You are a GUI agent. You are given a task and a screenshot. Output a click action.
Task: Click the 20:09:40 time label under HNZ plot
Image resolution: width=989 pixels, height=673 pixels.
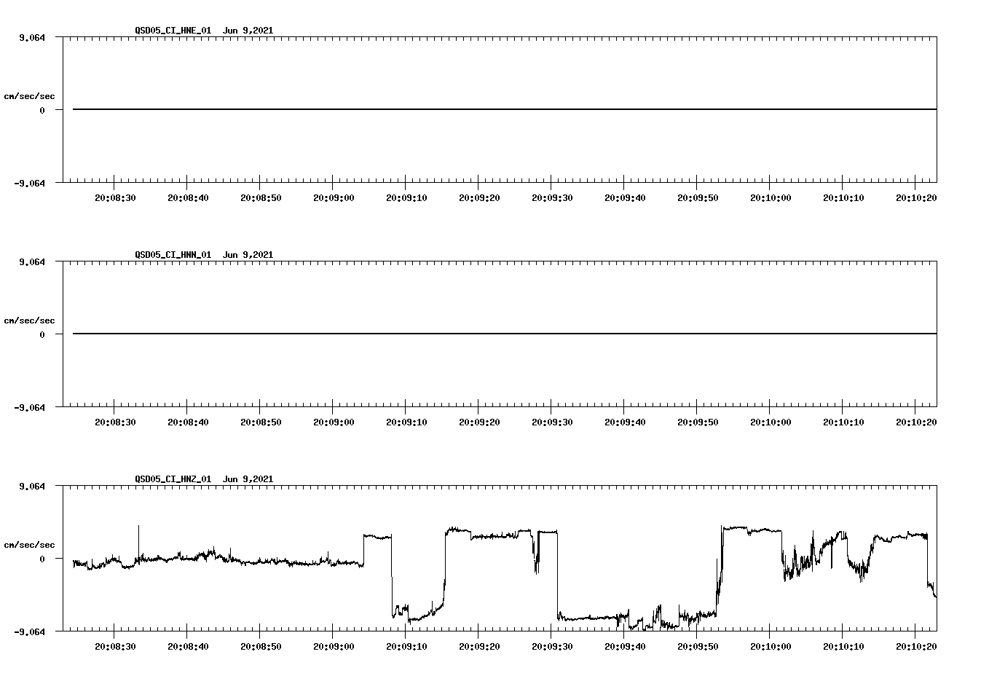625,647
